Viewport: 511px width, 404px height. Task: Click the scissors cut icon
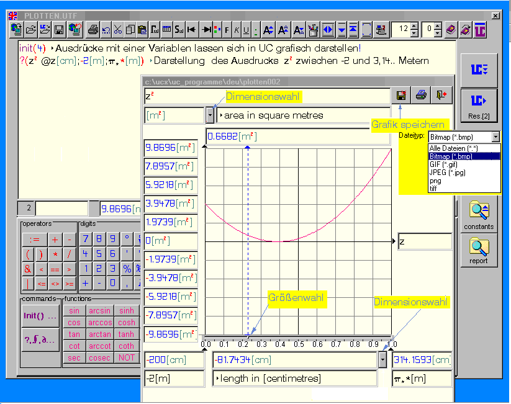(x=117, y=30)
